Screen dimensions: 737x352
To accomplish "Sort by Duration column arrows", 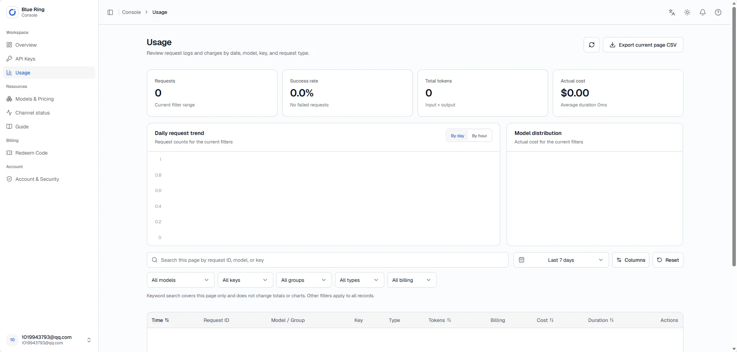I will pos(612,320).
